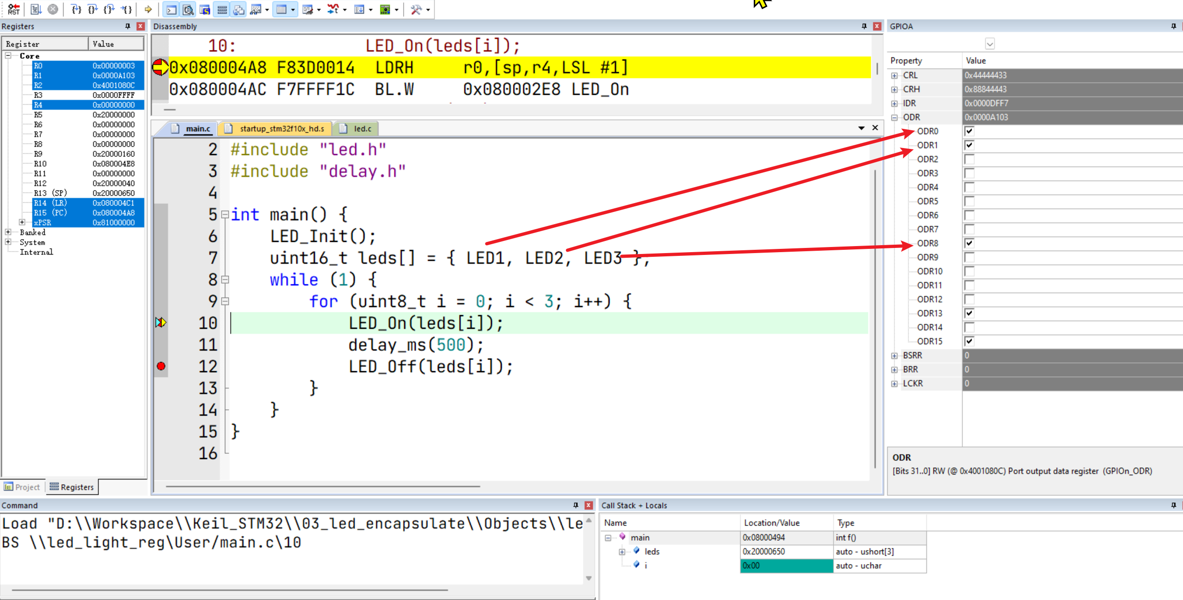Expand the leds variable in Locals

[x=622, y=552]
